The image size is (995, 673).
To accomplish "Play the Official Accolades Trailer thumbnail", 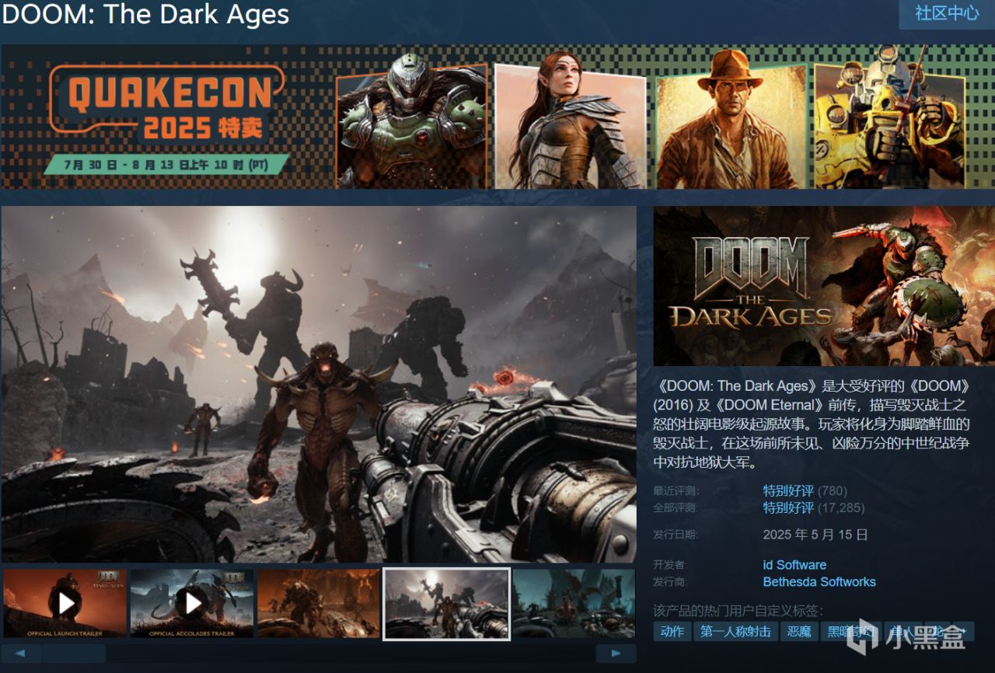I will (192, 603).
